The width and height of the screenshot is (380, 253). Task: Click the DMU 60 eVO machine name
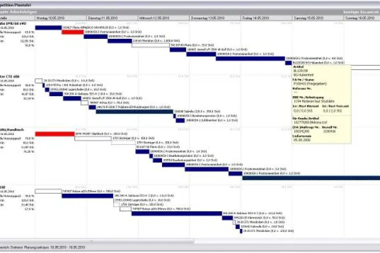(x=13, y=23)
